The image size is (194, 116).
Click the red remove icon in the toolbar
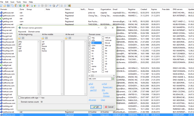pyautogui.click(x=27, y=6)
